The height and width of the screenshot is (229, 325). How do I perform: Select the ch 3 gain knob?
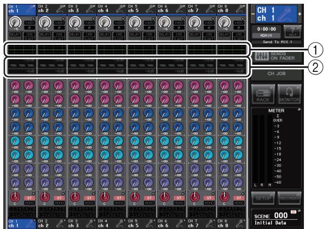tap(75, 22)
